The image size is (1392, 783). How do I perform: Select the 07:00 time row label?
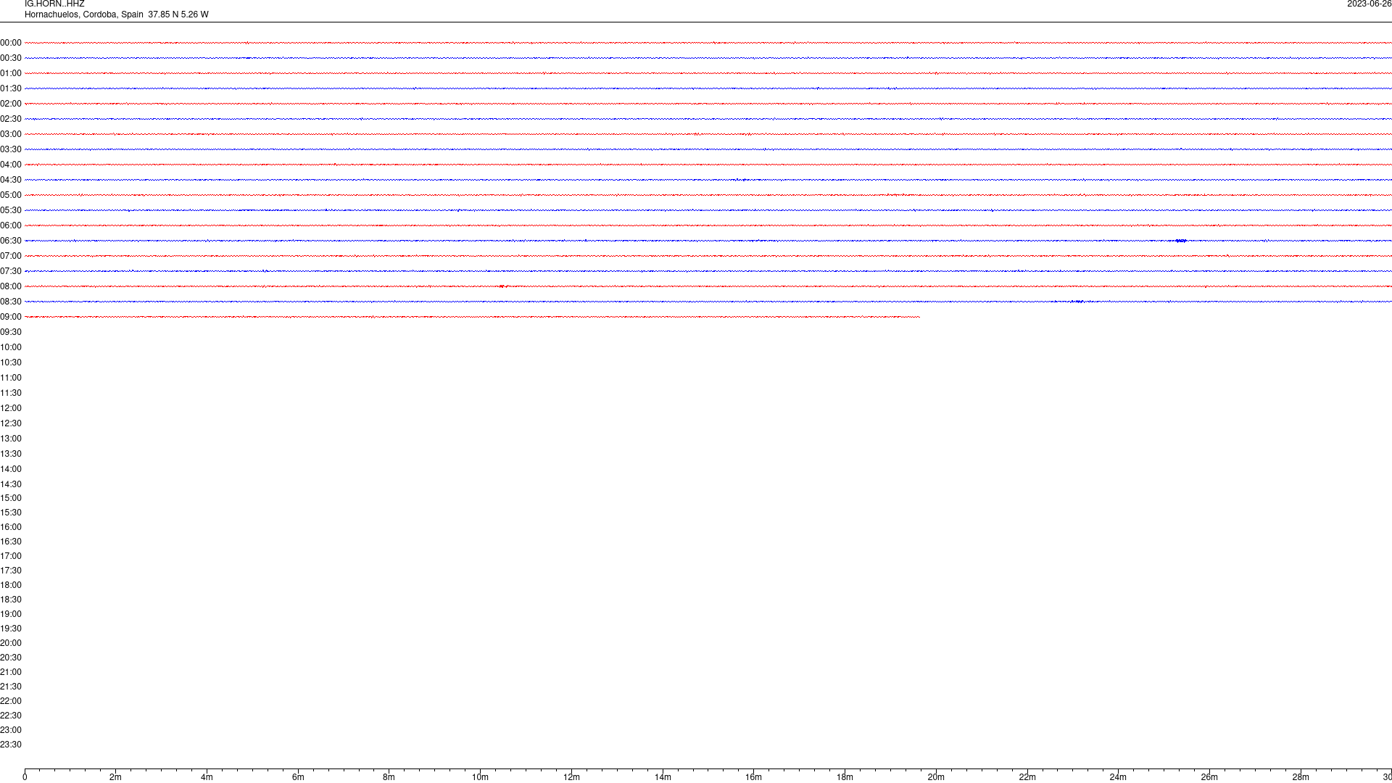pos(11,256)
